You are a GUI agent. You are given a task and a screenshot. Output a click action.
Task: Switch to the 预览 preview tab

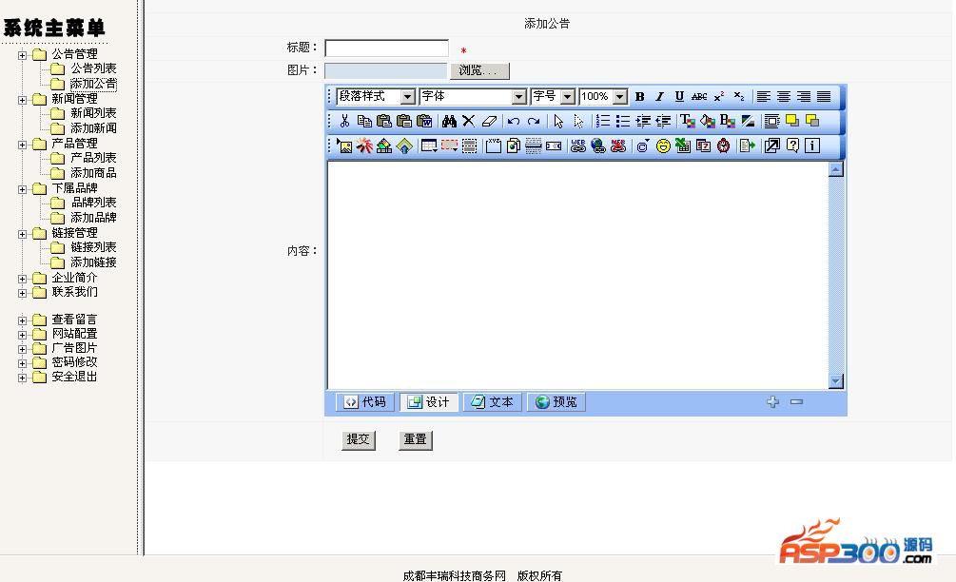pos(556,402)
